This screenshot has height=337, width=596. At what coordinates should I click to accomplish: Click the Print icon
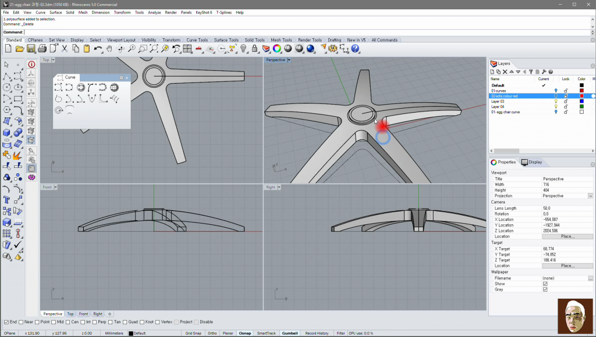[42, 49]
